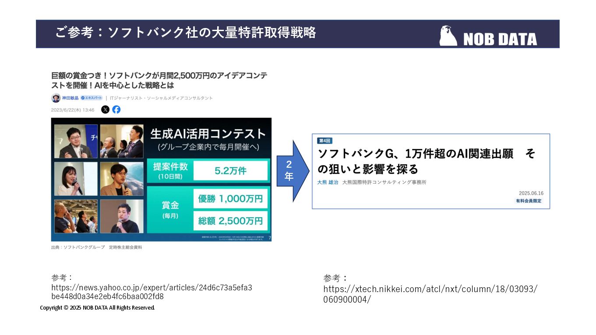Click the speaker photo with blue panel behind
Image resolution: width=596 pixels, height=335 pixels.
click(76, 141)
